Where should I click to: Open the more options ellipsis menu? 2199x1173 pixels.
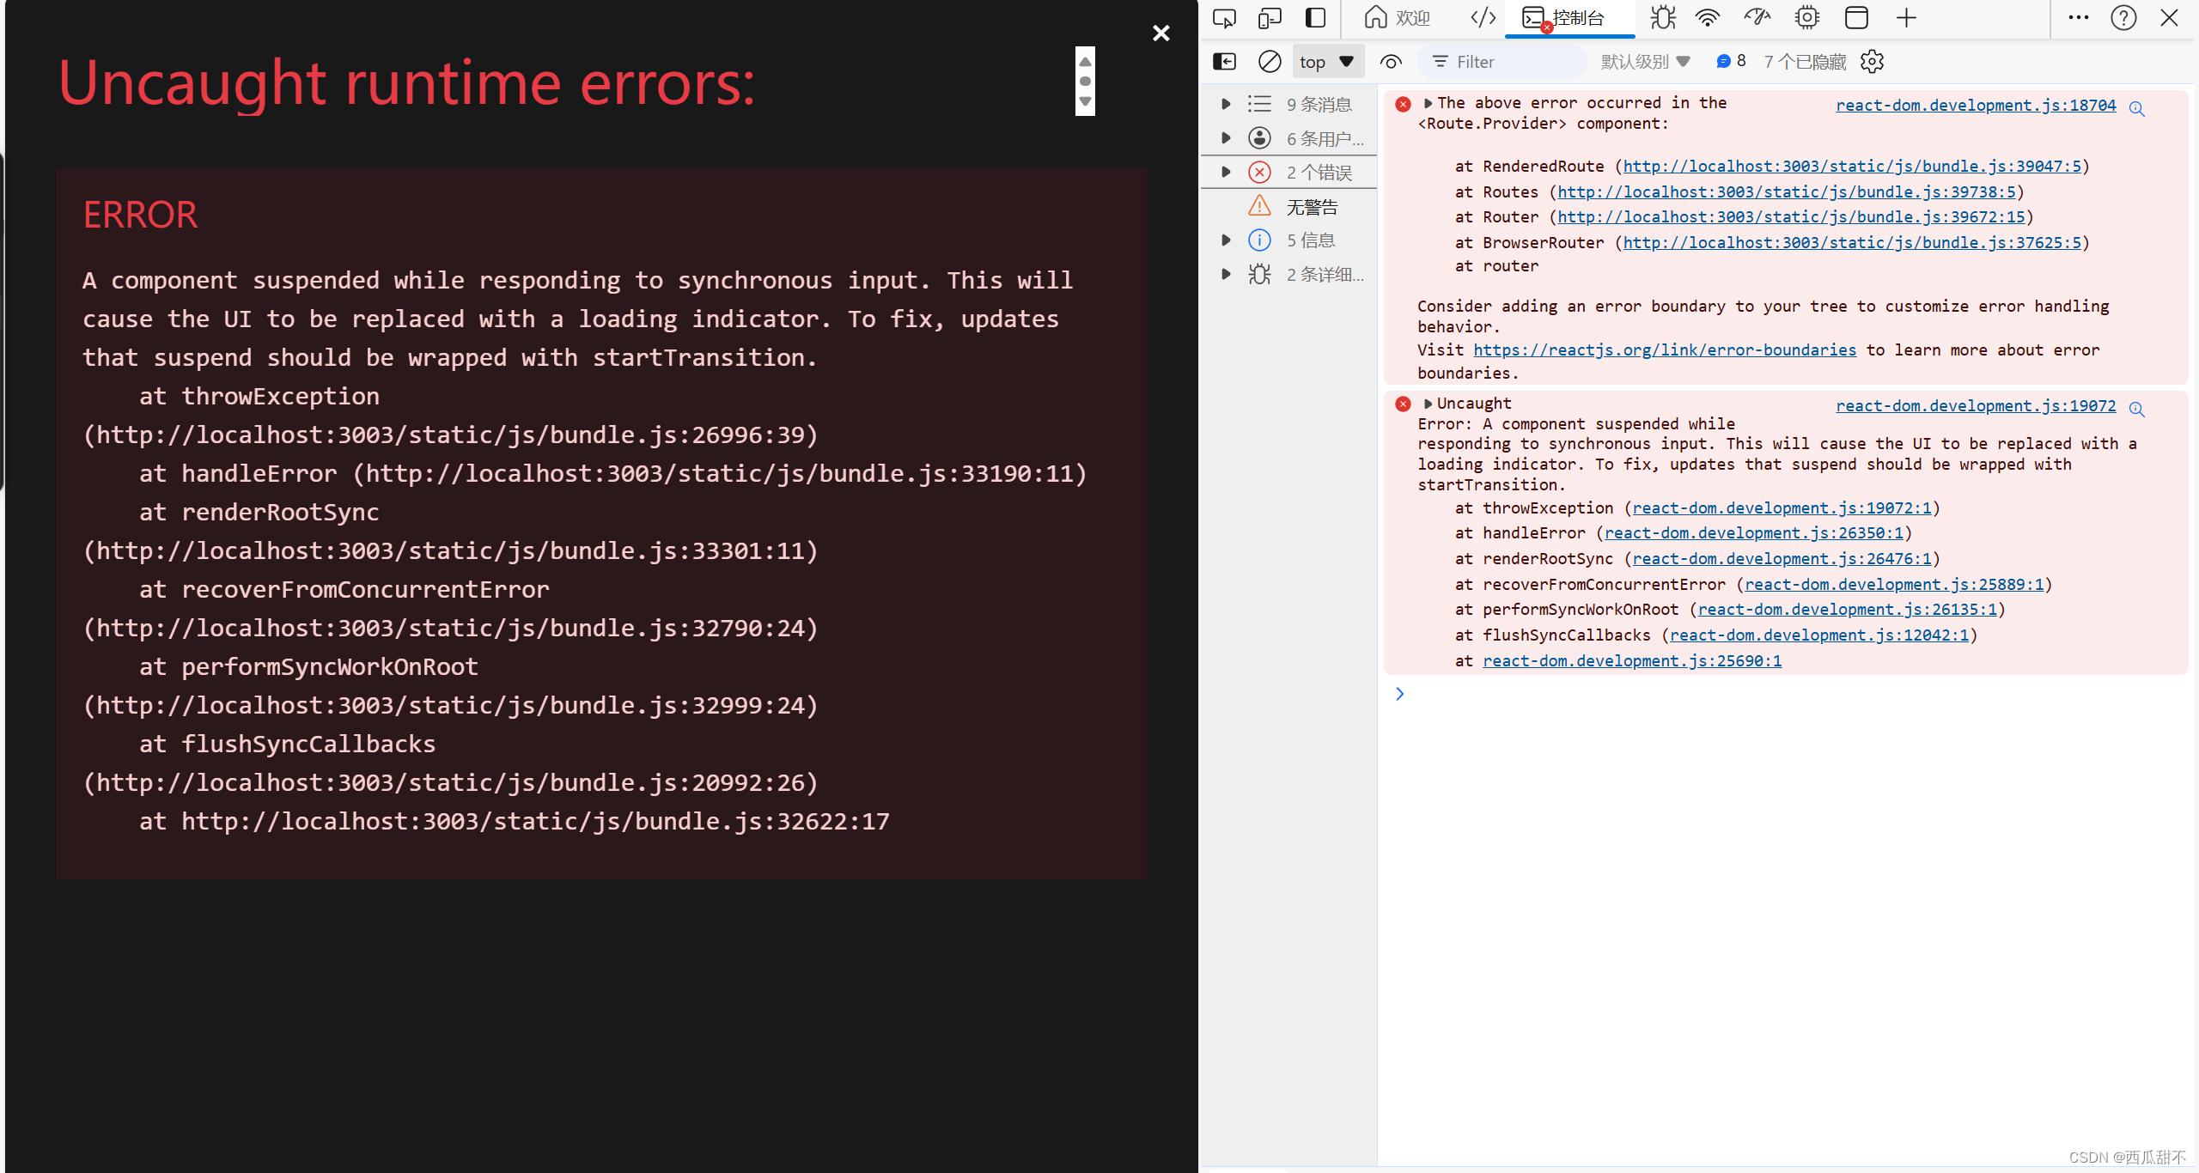(2078, 17)
